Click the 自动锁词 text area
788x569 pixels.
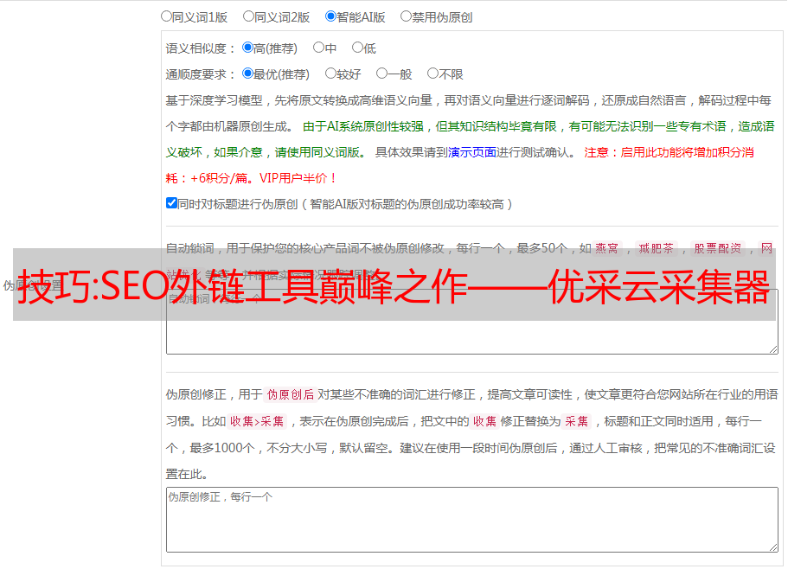pyautogui.click(x=472, y=322)
